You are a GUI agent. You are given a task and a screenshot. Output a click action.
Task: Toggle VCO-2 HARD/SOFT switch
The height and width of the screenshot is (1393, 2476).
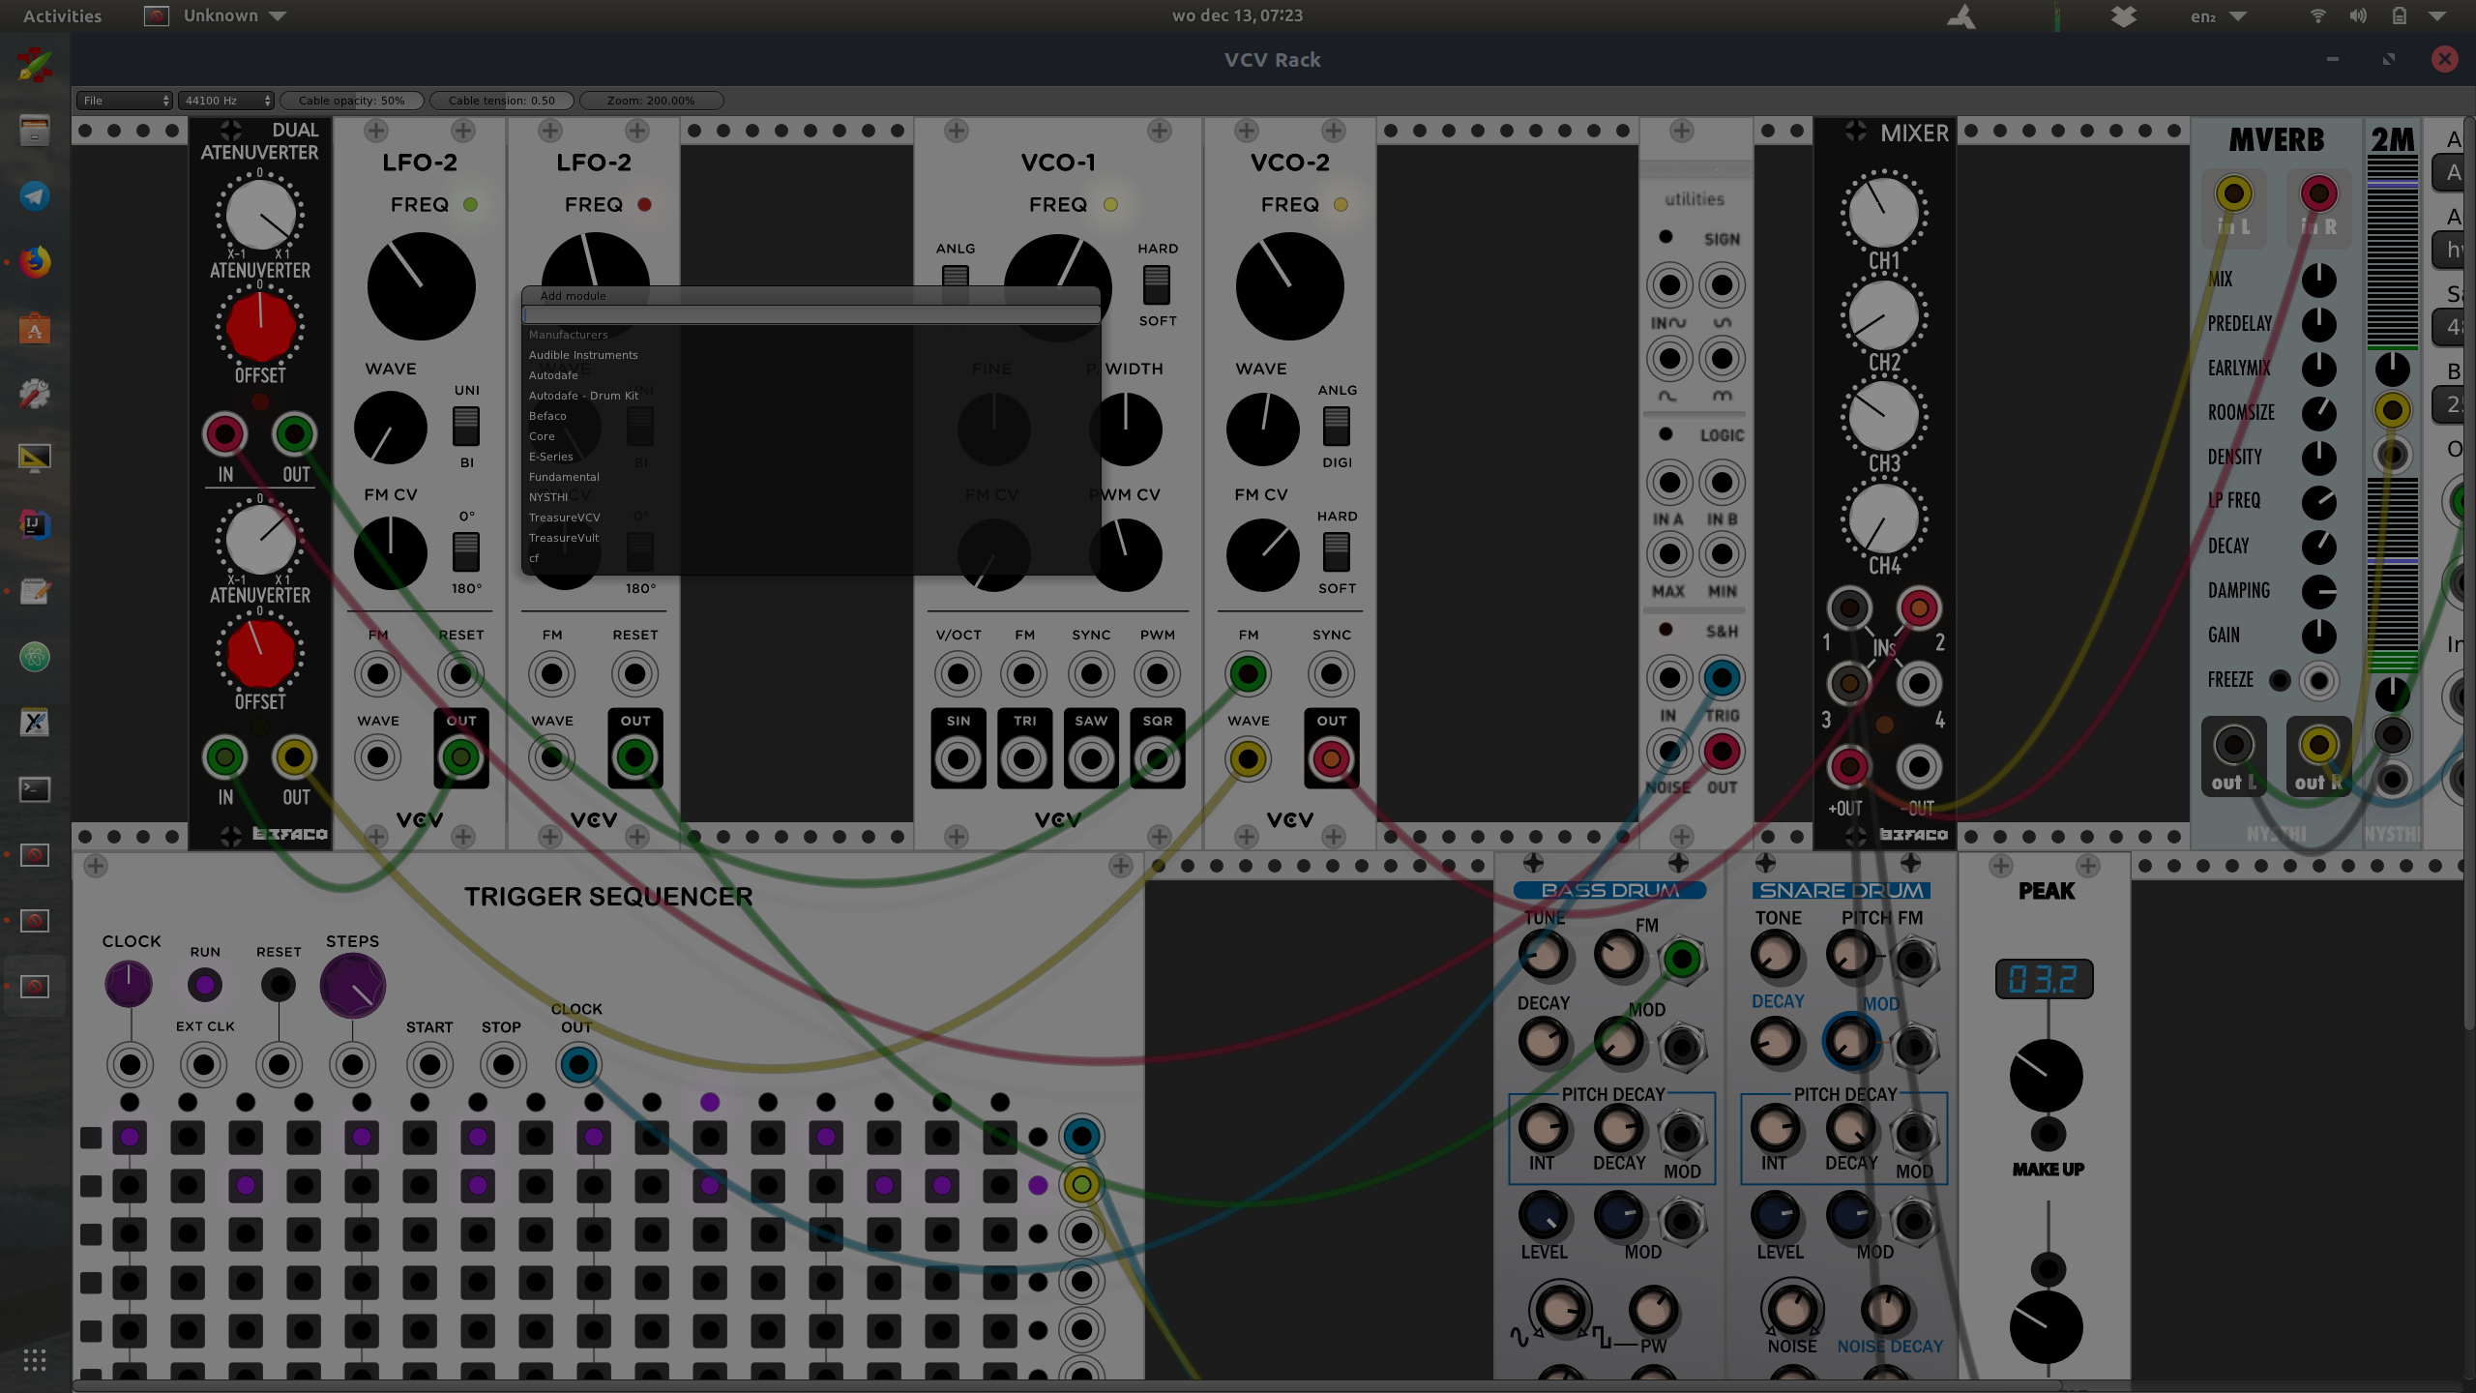coord(1337,551)
